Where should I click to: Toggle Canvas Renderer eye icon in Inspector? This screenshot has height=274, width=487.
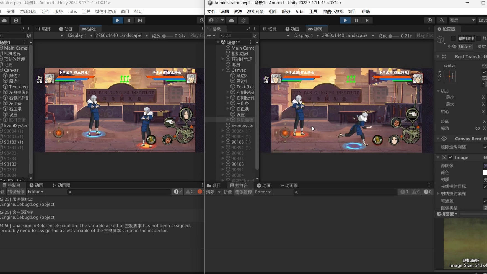pyautogui.click(x=444, y=139)
